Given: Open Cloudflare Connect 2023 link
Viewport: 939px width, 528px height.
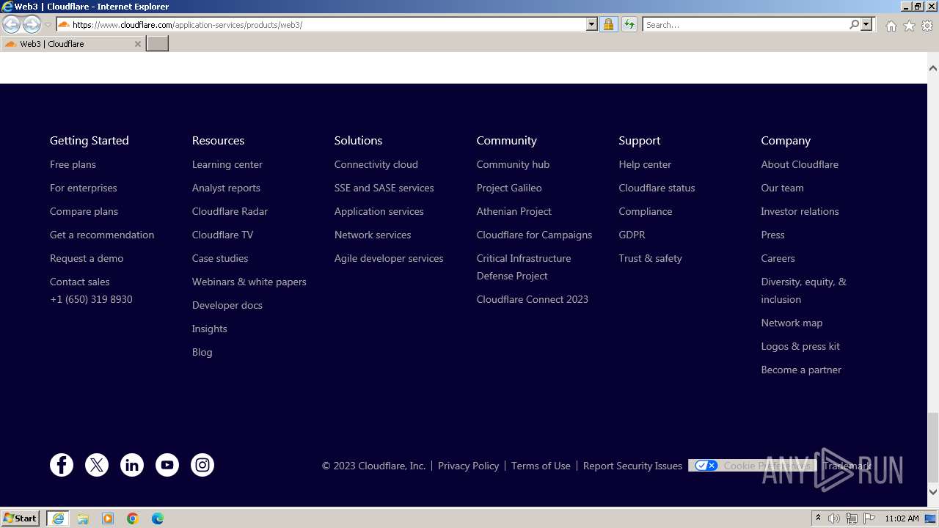Looking at the screenshot, I should (533, 299).
